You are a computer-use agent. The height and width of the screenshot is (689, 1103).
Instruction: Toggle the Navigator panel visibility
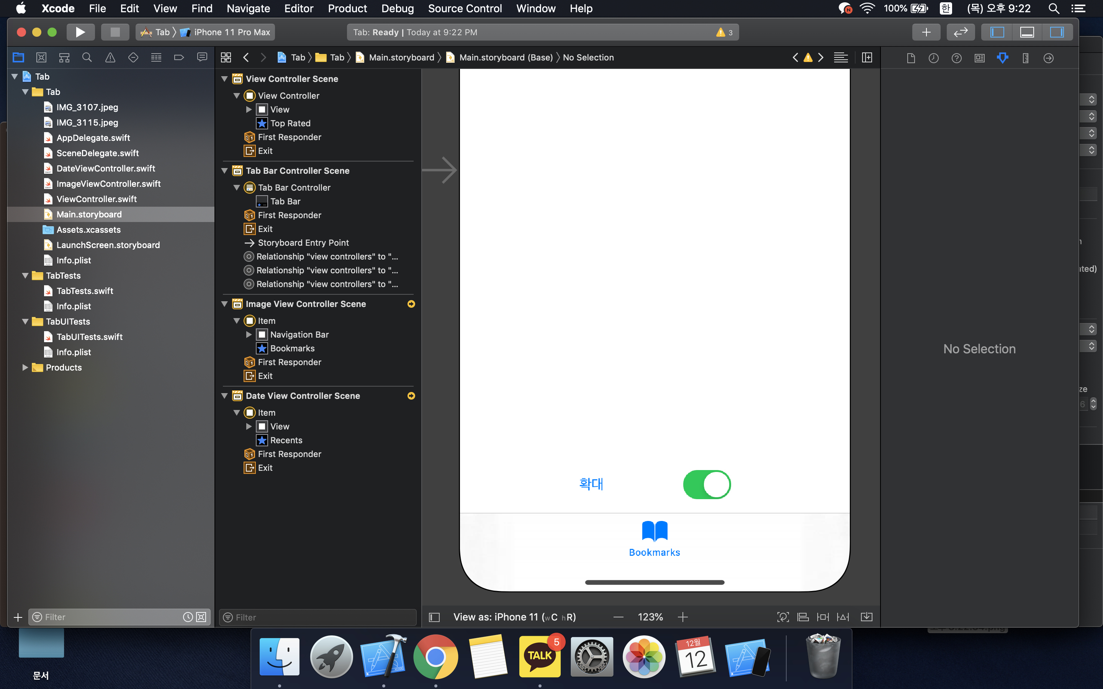click(997, 32)
